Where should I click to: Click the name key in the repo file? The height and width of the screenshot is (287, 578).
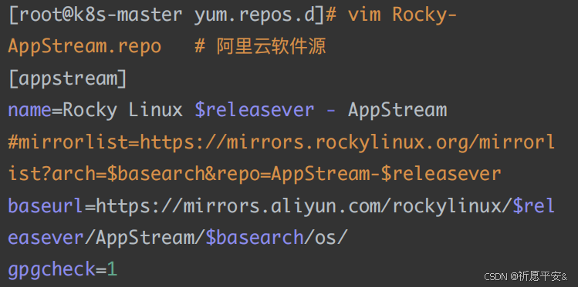click(x=30, y=110)
